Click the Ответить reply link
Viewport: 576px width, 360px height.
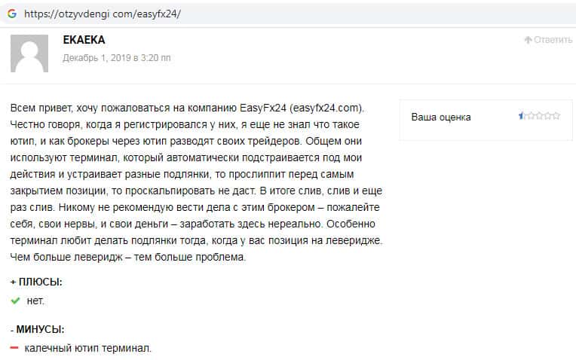pyautogui.click(x=553, y=40)
